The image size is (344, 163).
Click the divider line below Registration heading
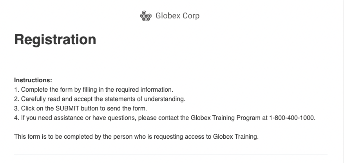(x=171, y=63)
